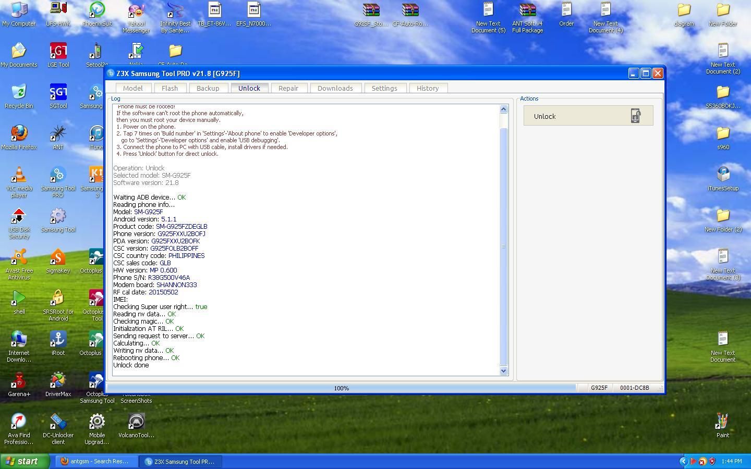Select the iTunesSetup desktop icon

coord(723,175)
